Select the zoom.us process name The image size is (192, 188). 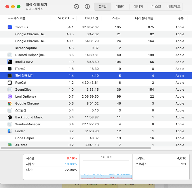22,27
